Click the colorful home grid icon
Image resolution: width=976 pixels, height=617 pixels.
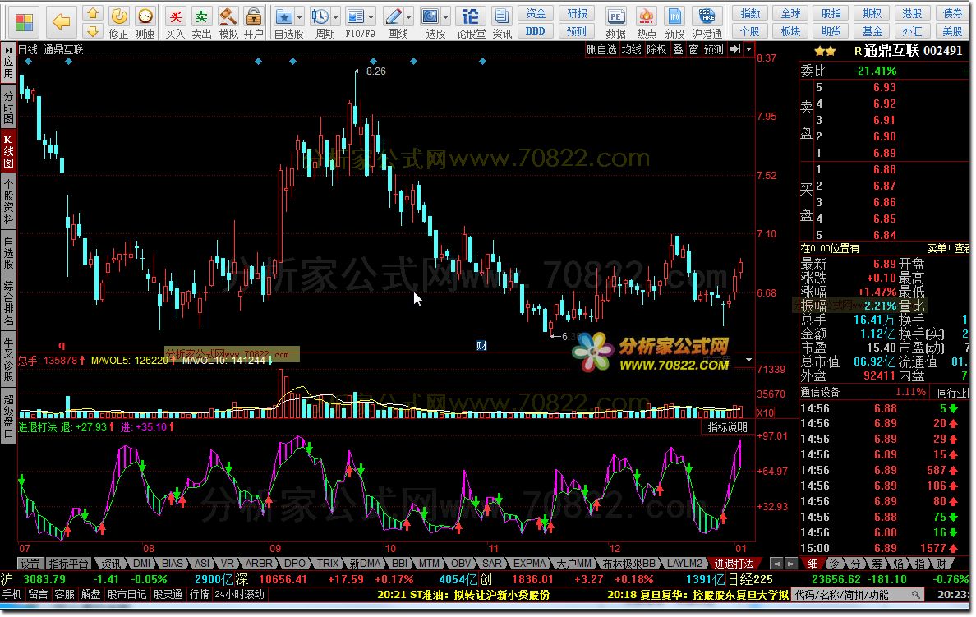[x=25, y=23]
